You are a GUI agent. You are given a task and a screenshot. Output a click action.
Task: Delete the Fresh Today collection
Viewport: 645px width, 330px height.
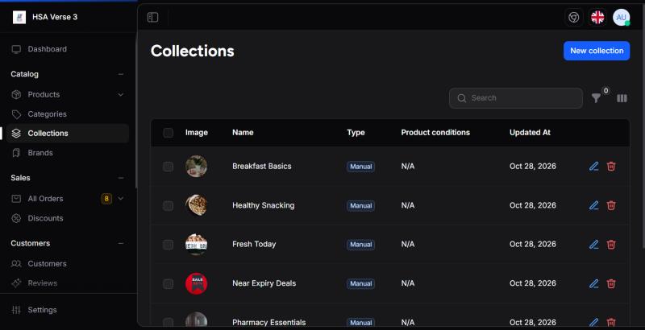(611, 244)
